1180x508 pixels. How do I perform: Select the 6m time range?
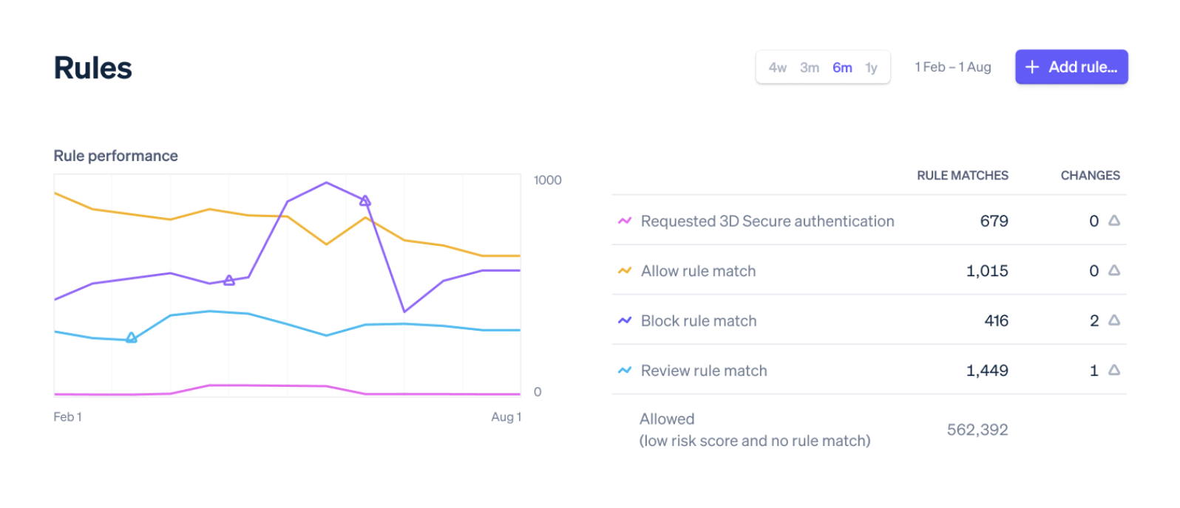842,68
